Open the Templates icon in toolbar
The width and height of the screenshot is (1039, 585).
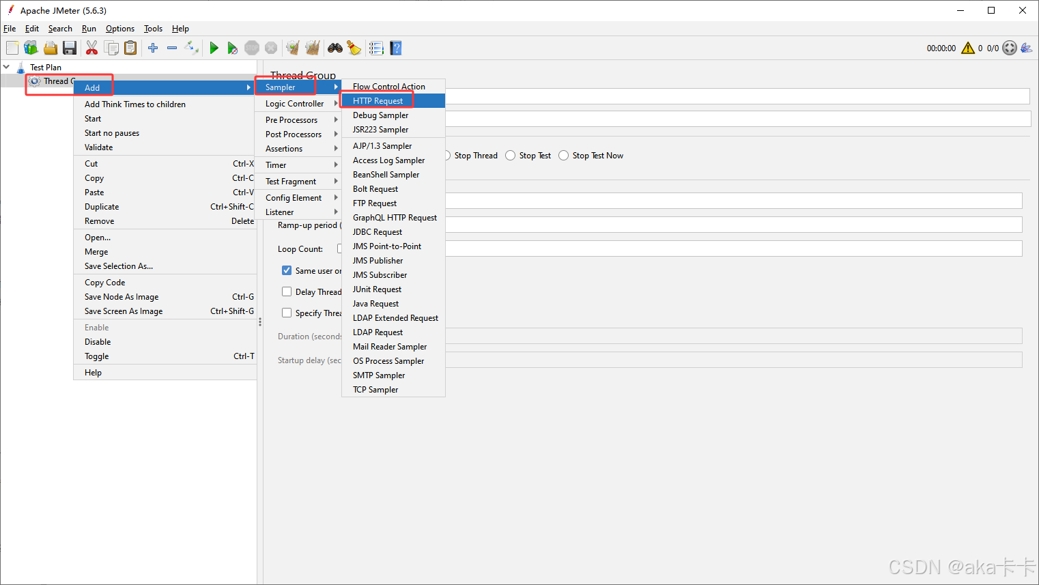point(31,48)
